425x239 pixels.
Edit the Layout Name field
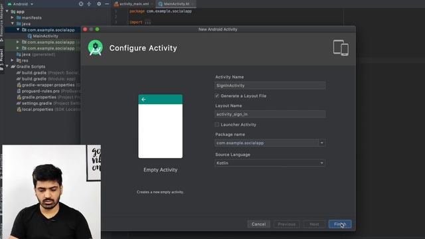point(270,114)
